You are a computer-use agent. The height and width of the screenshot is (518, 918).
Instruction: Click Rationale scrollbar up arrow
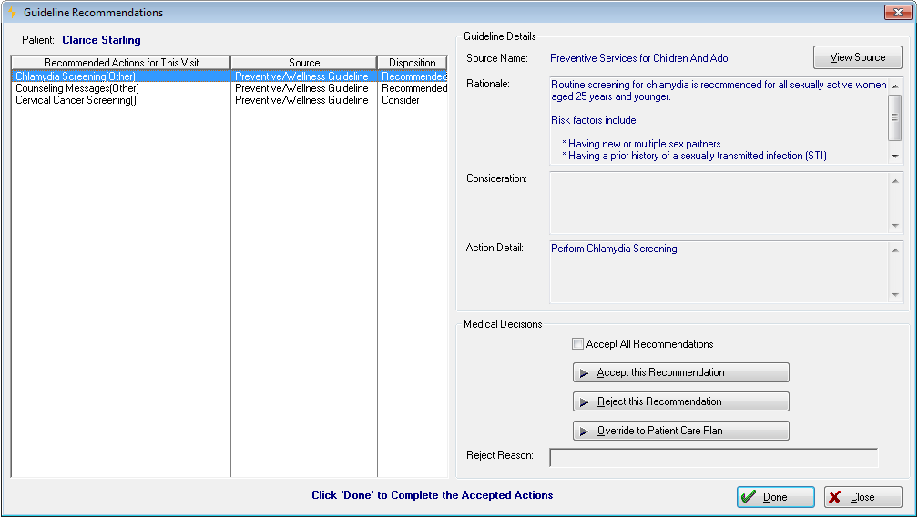894,86
